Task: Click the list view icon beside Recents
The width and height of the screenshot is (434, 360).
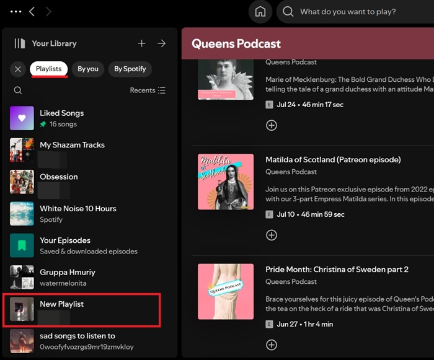Action: [x=162, y=90]
